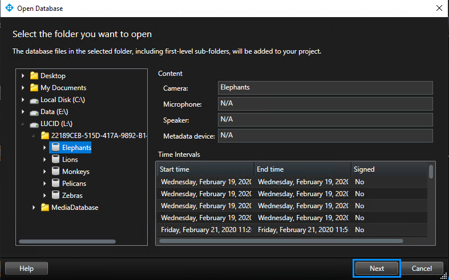The width and height of the screenshot is (449, 280).
Task: Click the Next button
Action: pyautogui.click(x=377, y=268)
